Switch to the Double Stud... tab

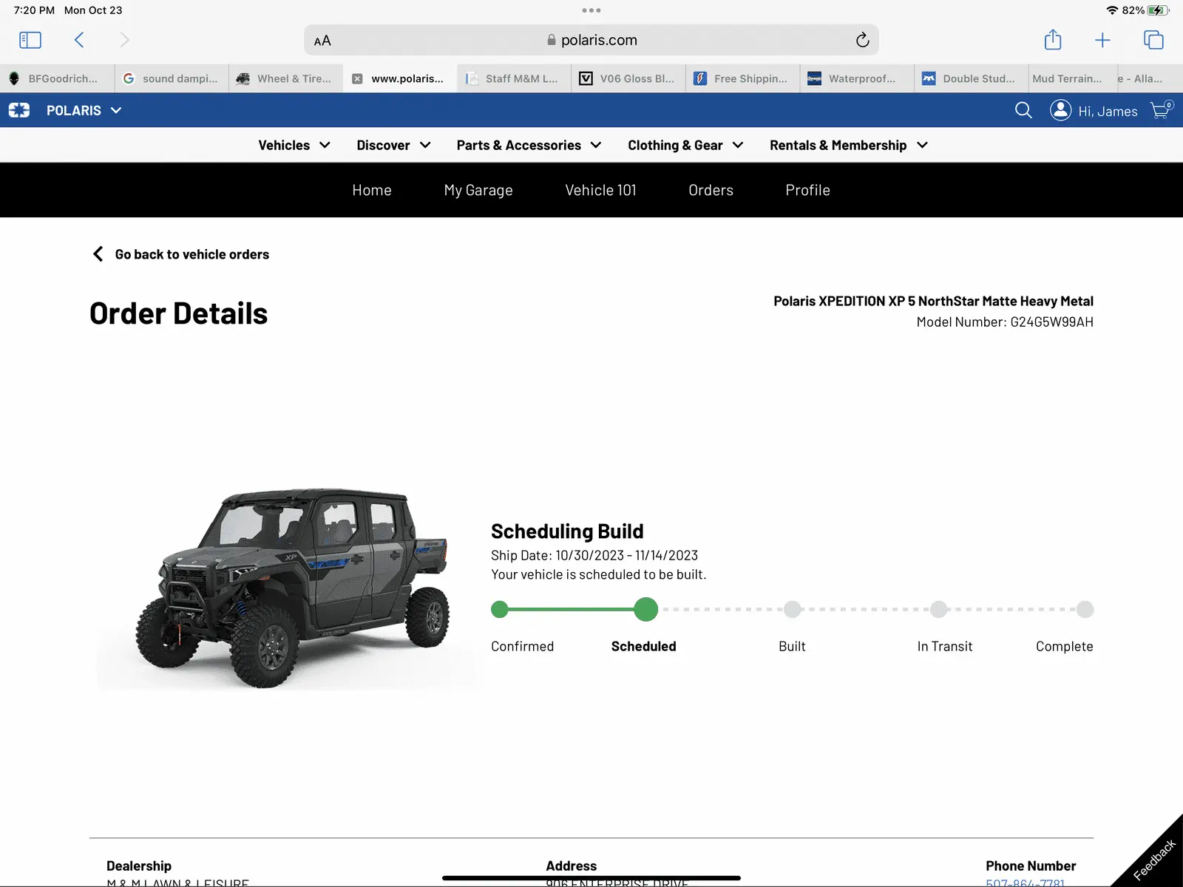click(x=972, y=78)
